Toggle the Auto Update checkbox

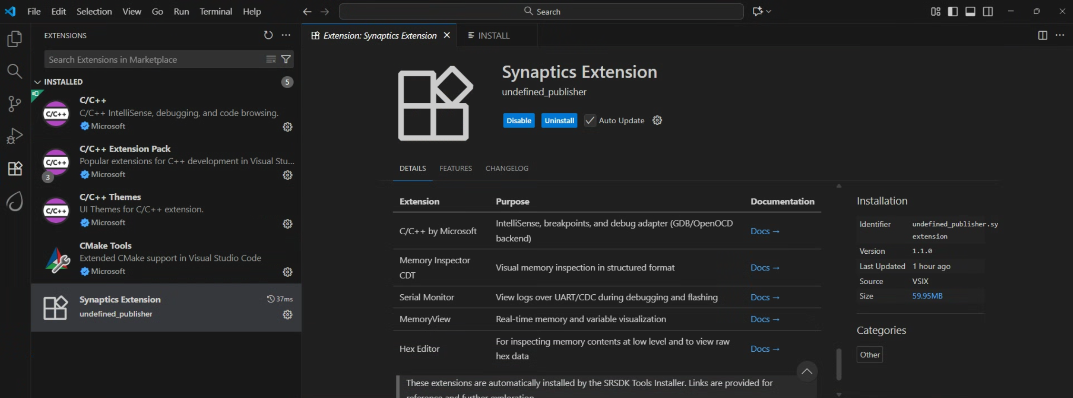click(x=590, y=120)
